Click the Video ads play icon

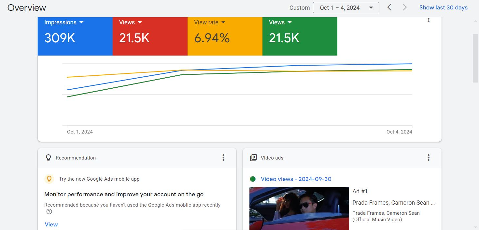coord(253,158)
